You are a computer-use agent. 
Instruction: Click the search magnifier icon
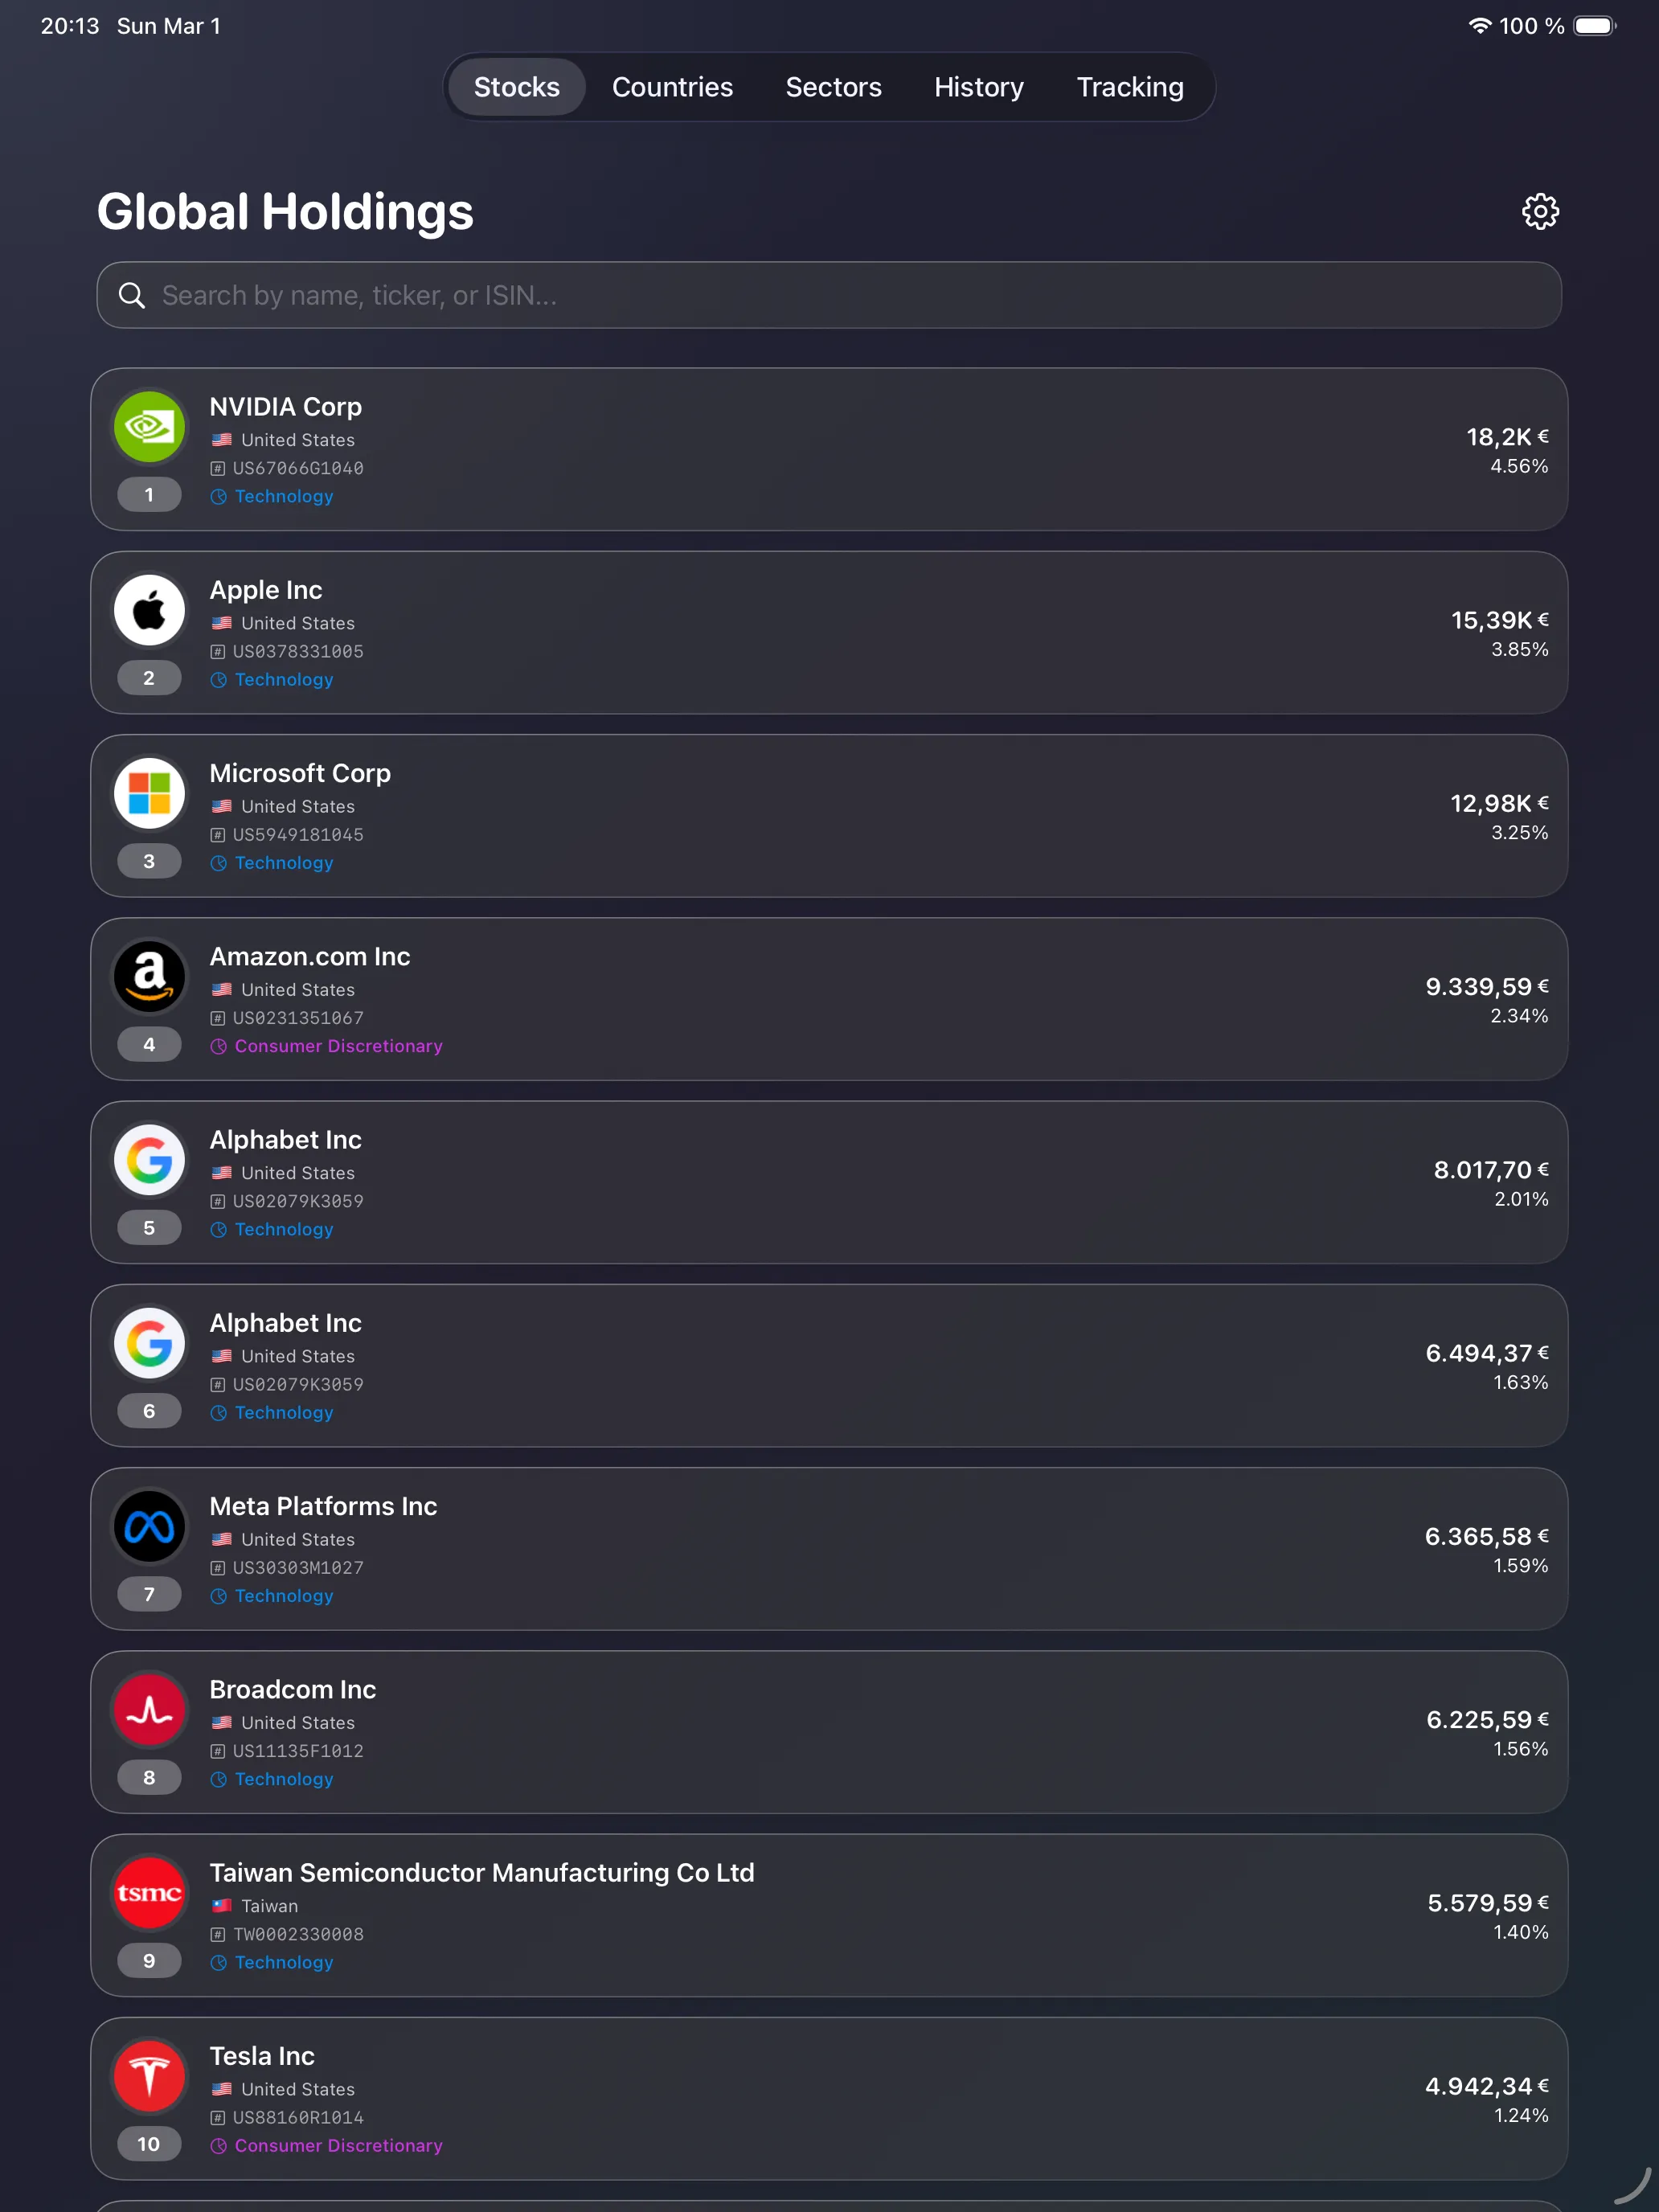pyautogui.click(x=133, y=295)
